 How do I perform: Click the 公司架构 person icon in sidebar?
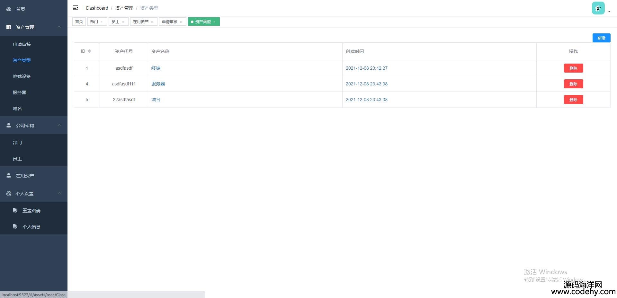coord(9,125)
